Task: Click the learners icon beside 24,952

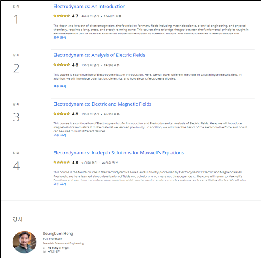Action: tap(44, 249)
